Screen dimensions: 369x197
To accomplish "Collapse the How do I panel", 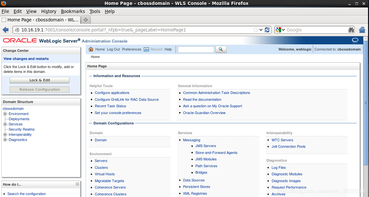I will point(77,184).
